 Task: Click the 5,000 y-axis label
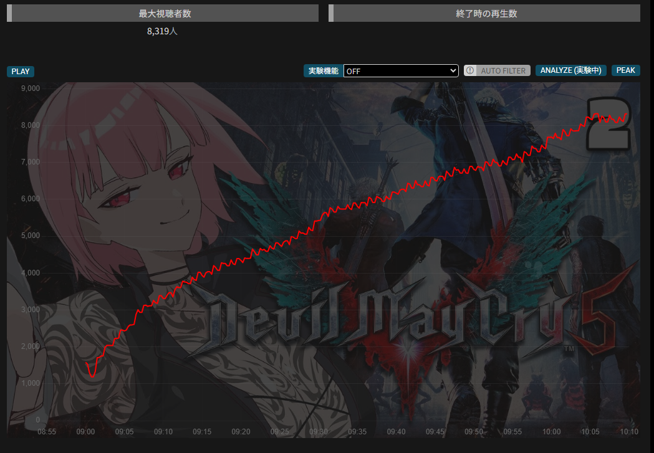click(31, 236)
